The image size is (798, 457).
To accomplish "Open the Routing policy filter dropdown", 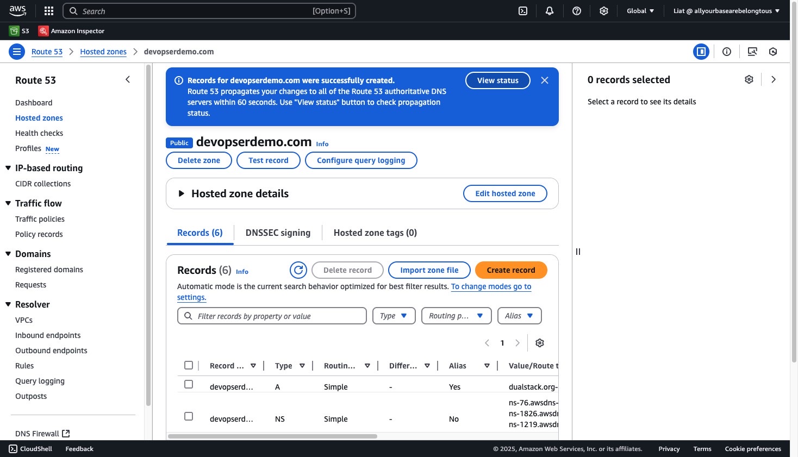I will (457, 316).
